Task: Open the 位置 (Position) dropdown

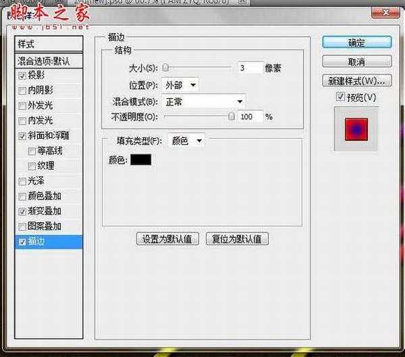Action: (x=180, y=85)
